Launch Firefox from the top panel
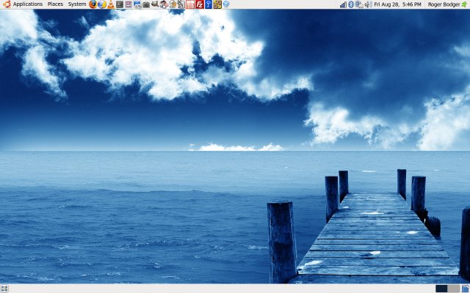 click(x=93, y=4)
